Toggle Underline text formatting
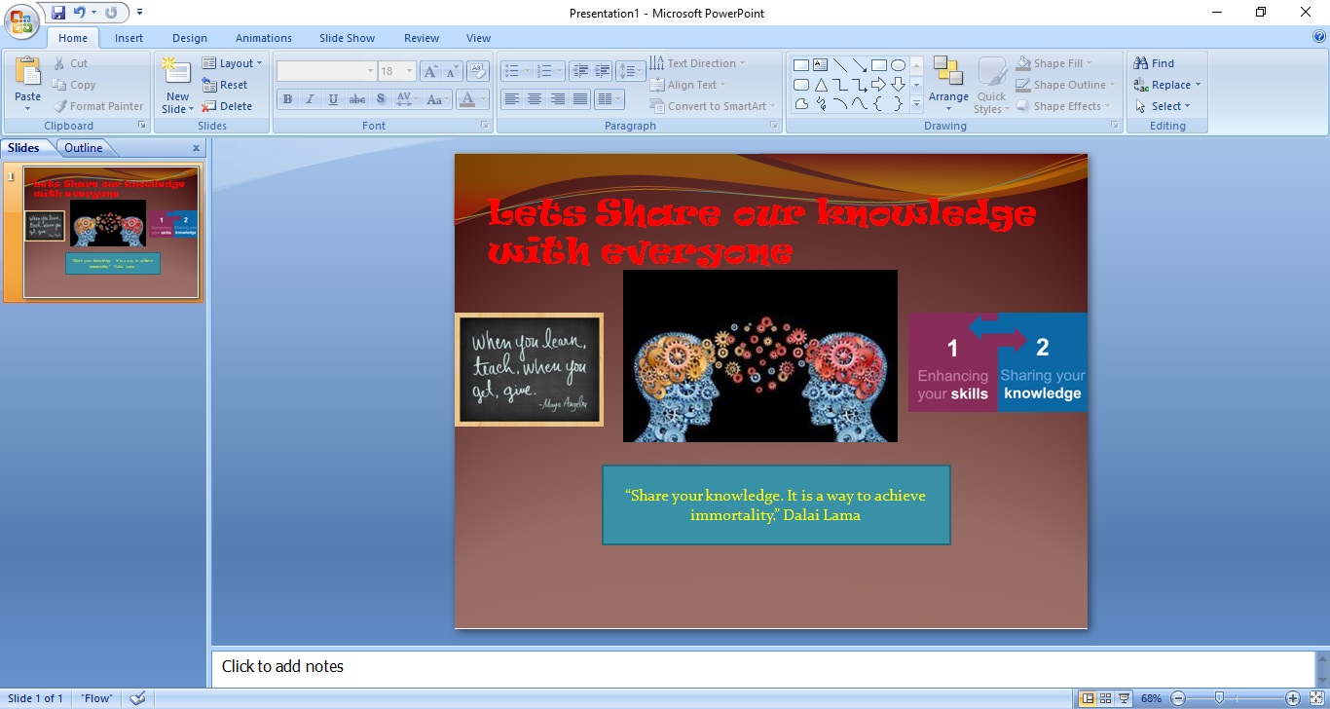1330x709 pixels. coord(334,99)
